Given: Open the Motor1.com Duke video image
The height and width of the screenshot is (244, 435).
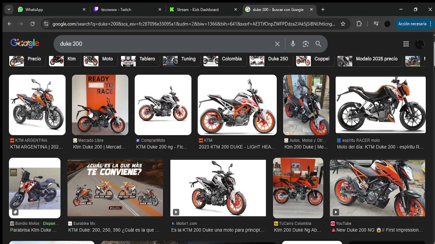Looking at the screenshot, I should tap(218, 188).
